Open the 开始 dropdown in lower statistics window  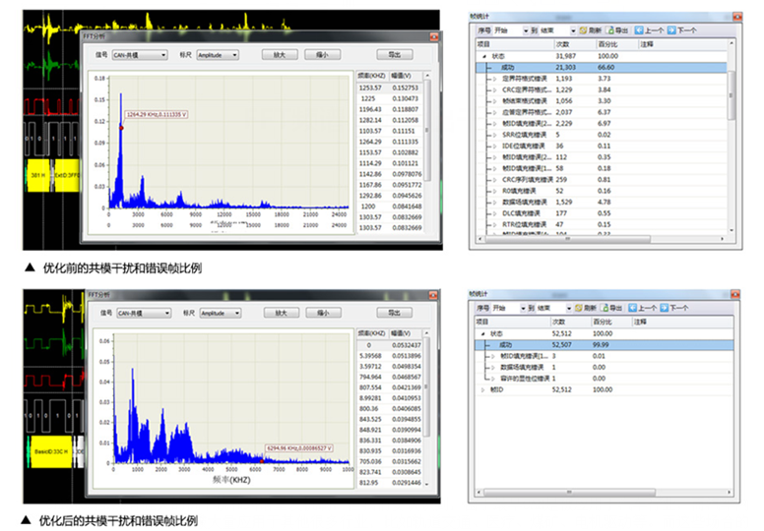[523, 308]
